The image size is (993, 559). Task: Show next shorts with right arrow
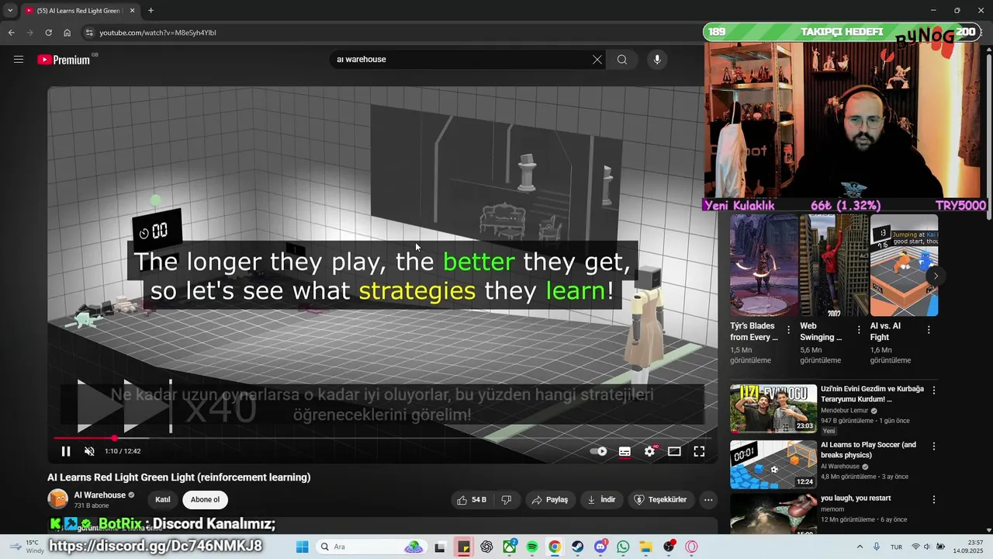pos(936,276)
